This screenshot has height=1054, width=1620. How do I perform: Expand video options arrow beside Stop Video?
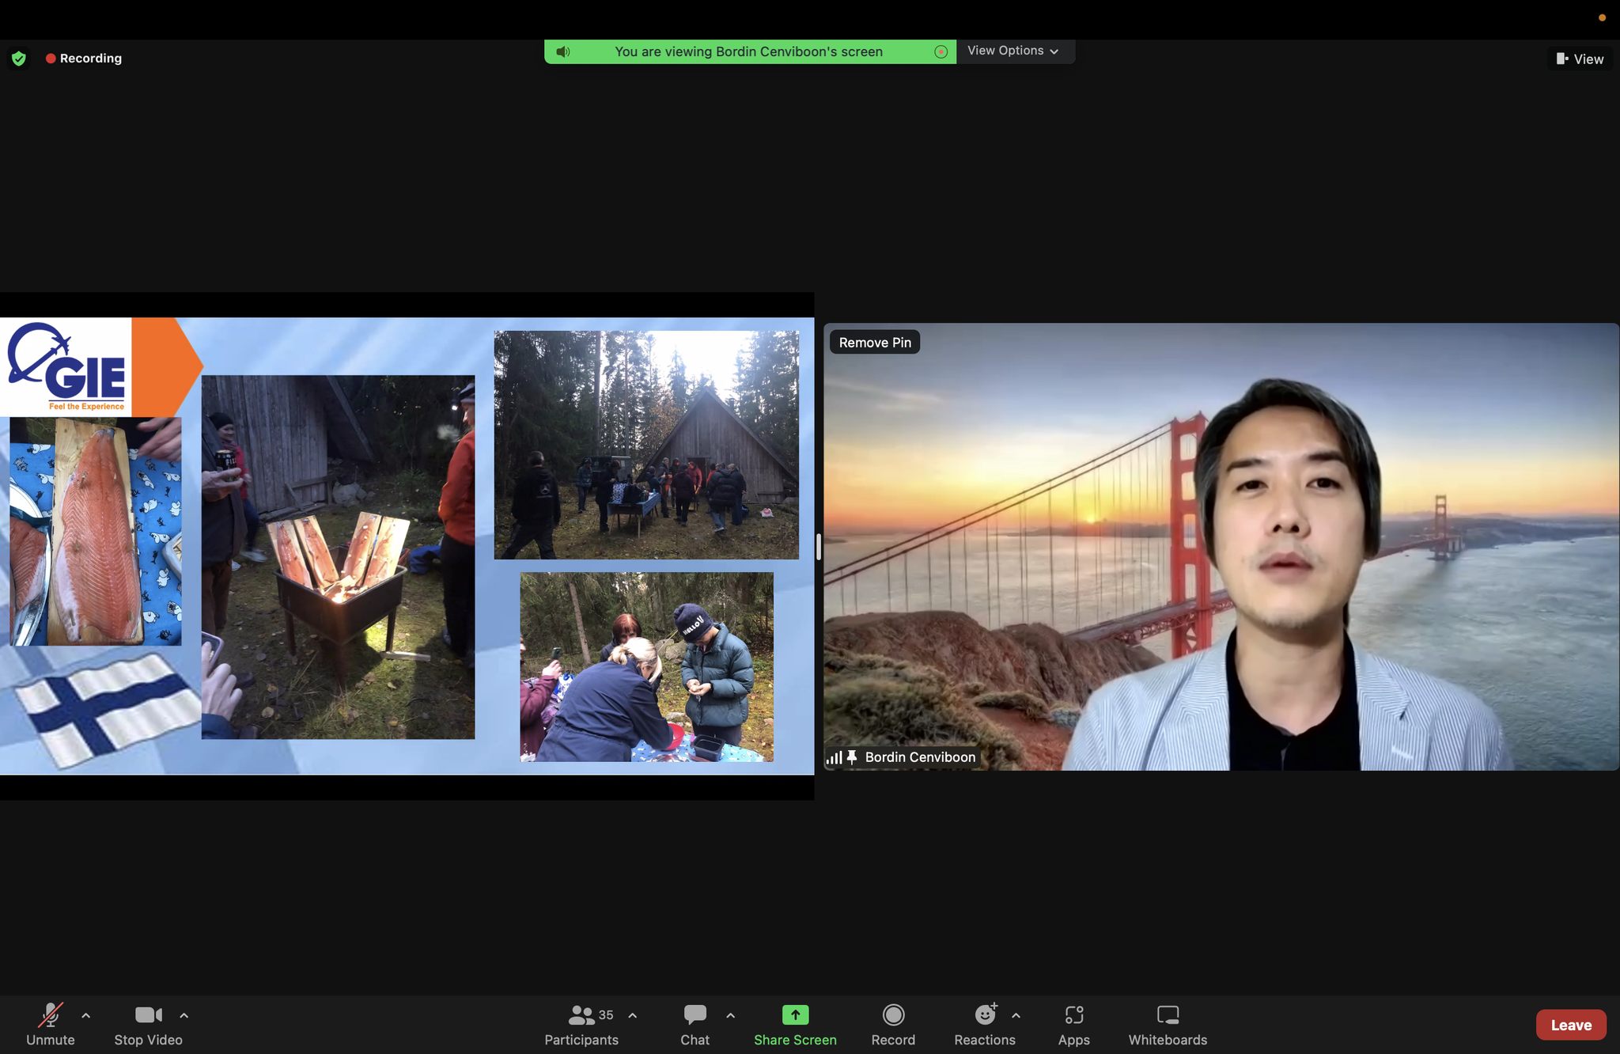[184, 1015]
